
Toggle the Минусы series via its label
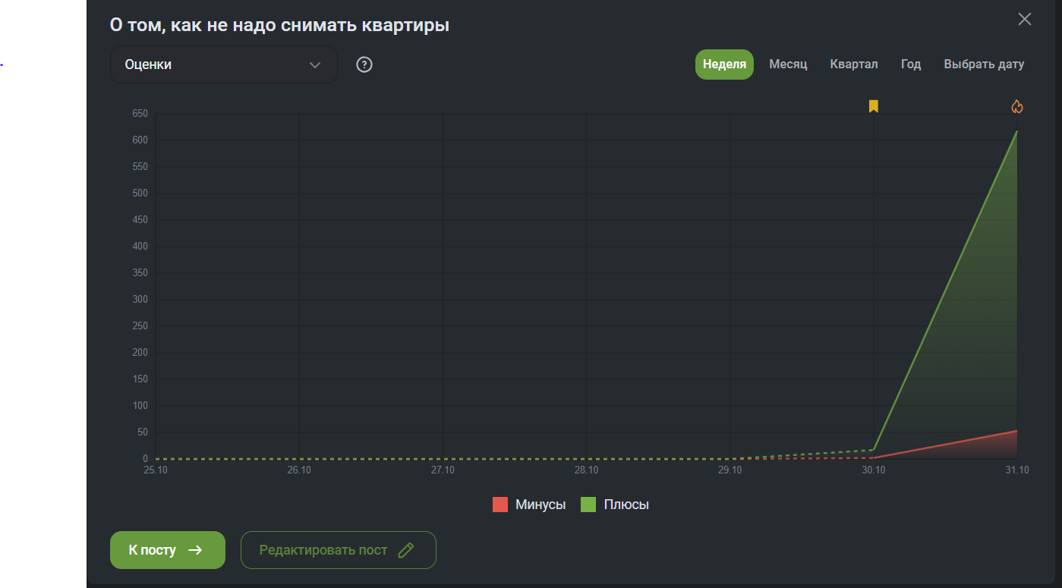point(540,505)
